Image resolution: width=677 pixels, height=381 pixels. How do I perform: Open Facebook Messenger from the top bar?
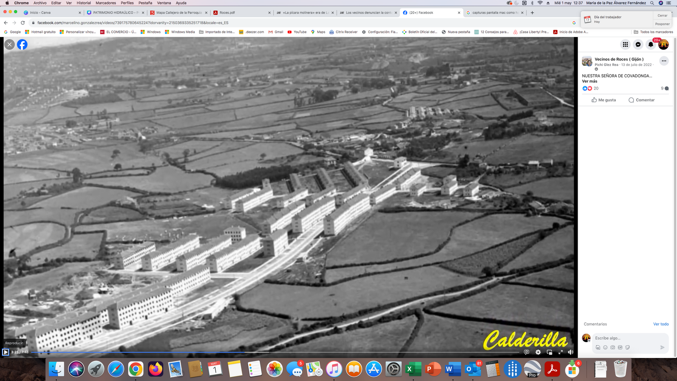click(638, 45)
